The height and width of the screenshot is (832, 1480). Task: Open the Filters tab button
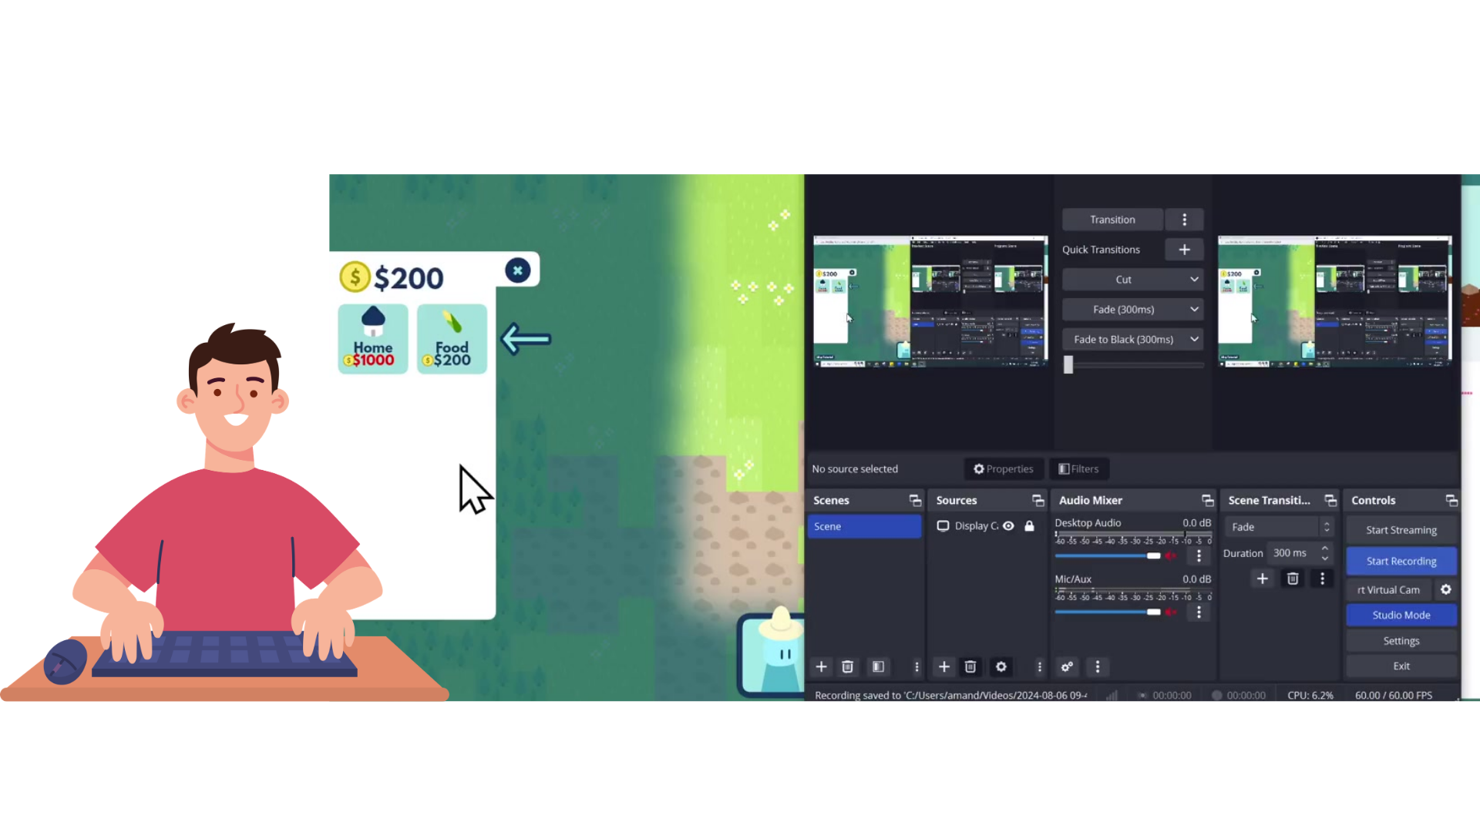point(1078,469)
